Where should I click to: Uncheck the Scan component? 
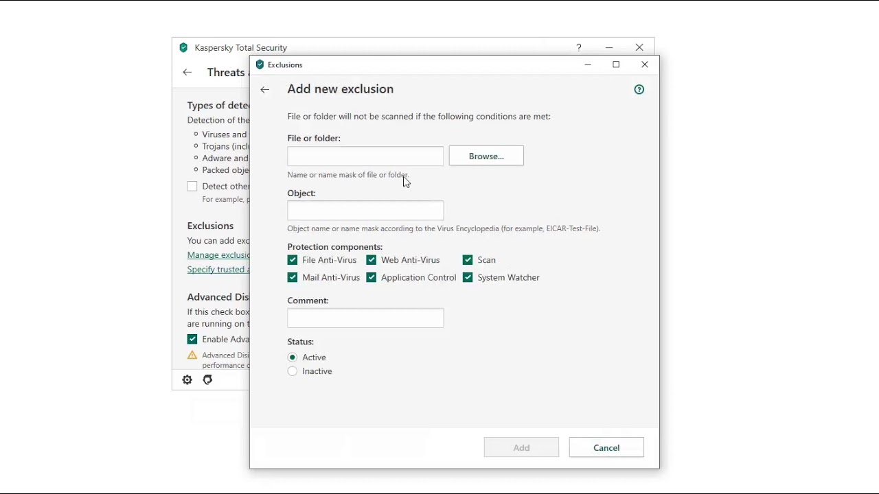click(x=468, y=260)
